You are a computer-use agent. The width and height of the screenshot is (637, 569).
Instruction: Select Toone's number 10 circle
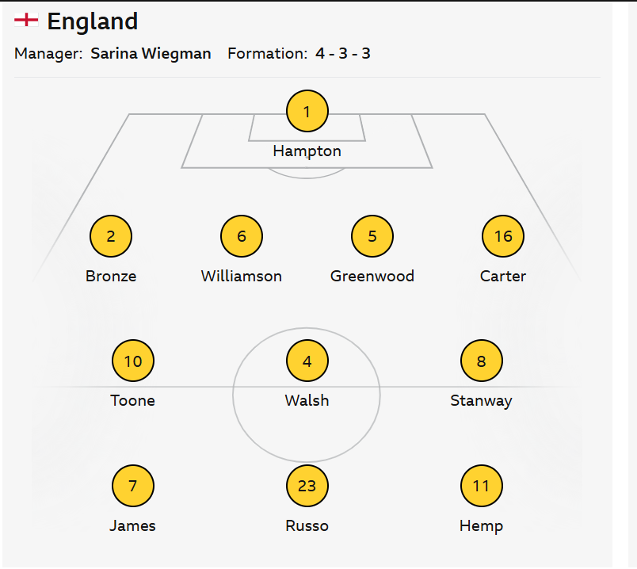pyautogui.click(x=133, y=361)
